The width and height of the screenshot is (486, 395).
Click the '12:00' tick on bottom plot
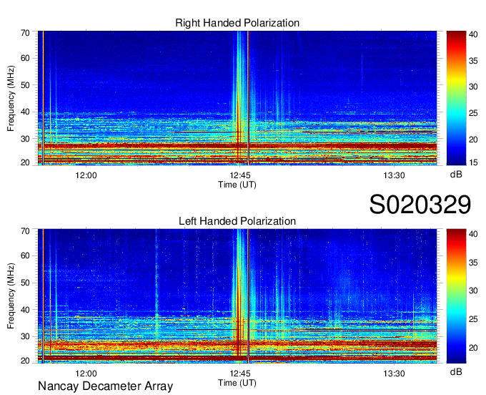click(x=86, y=374)
